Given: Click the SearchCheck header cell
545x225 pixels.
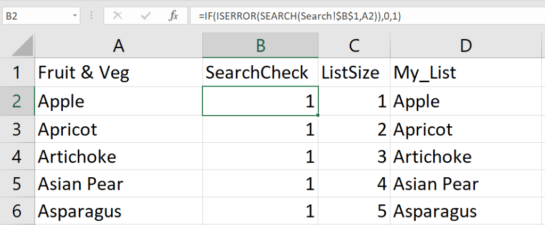Looking at the screenshot, I should (x=260, y=73).
